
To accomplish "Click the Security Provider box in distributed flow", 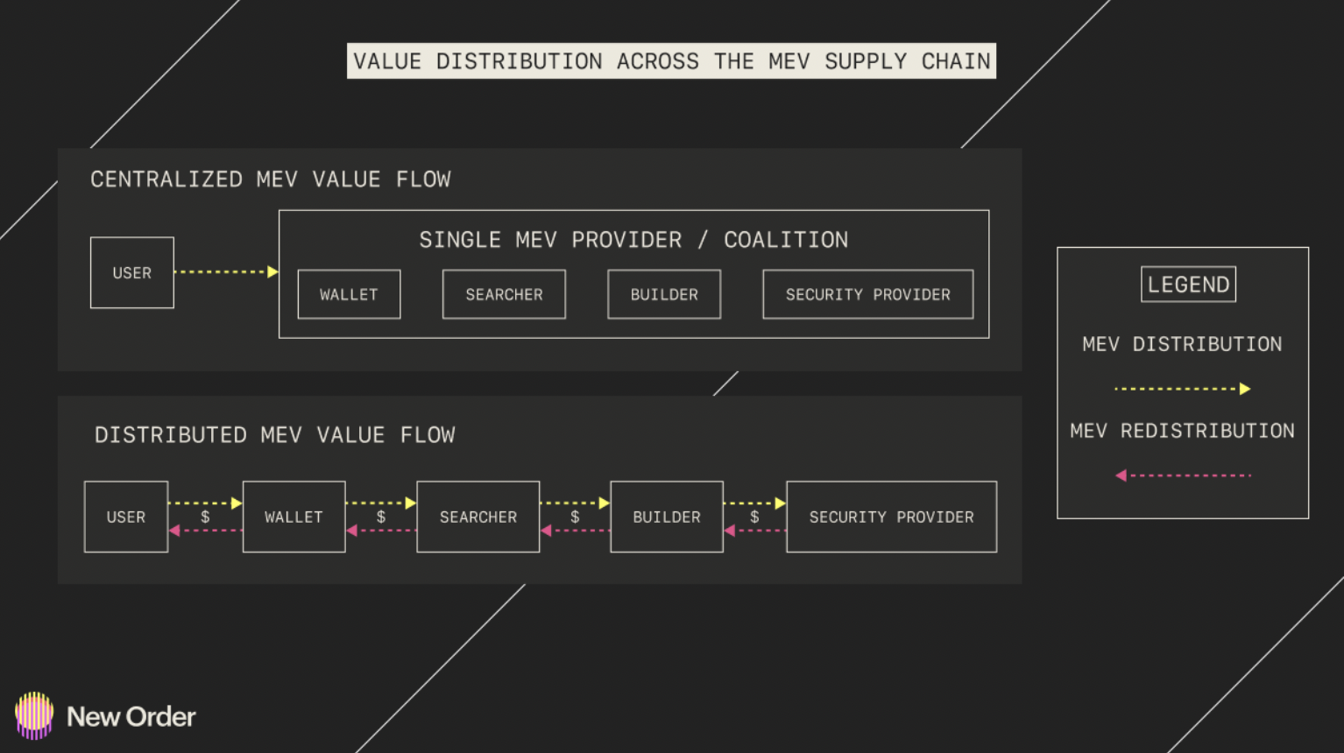I will 891,517.
